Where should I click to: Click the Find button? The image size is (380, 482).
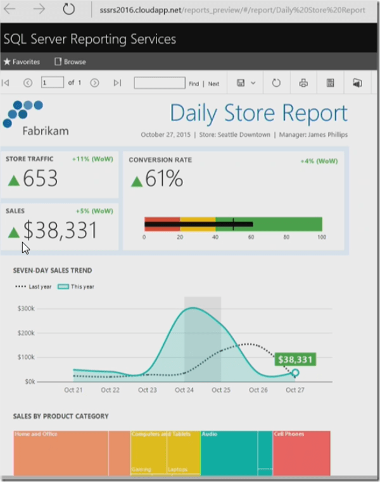click(x=193, y=84)
